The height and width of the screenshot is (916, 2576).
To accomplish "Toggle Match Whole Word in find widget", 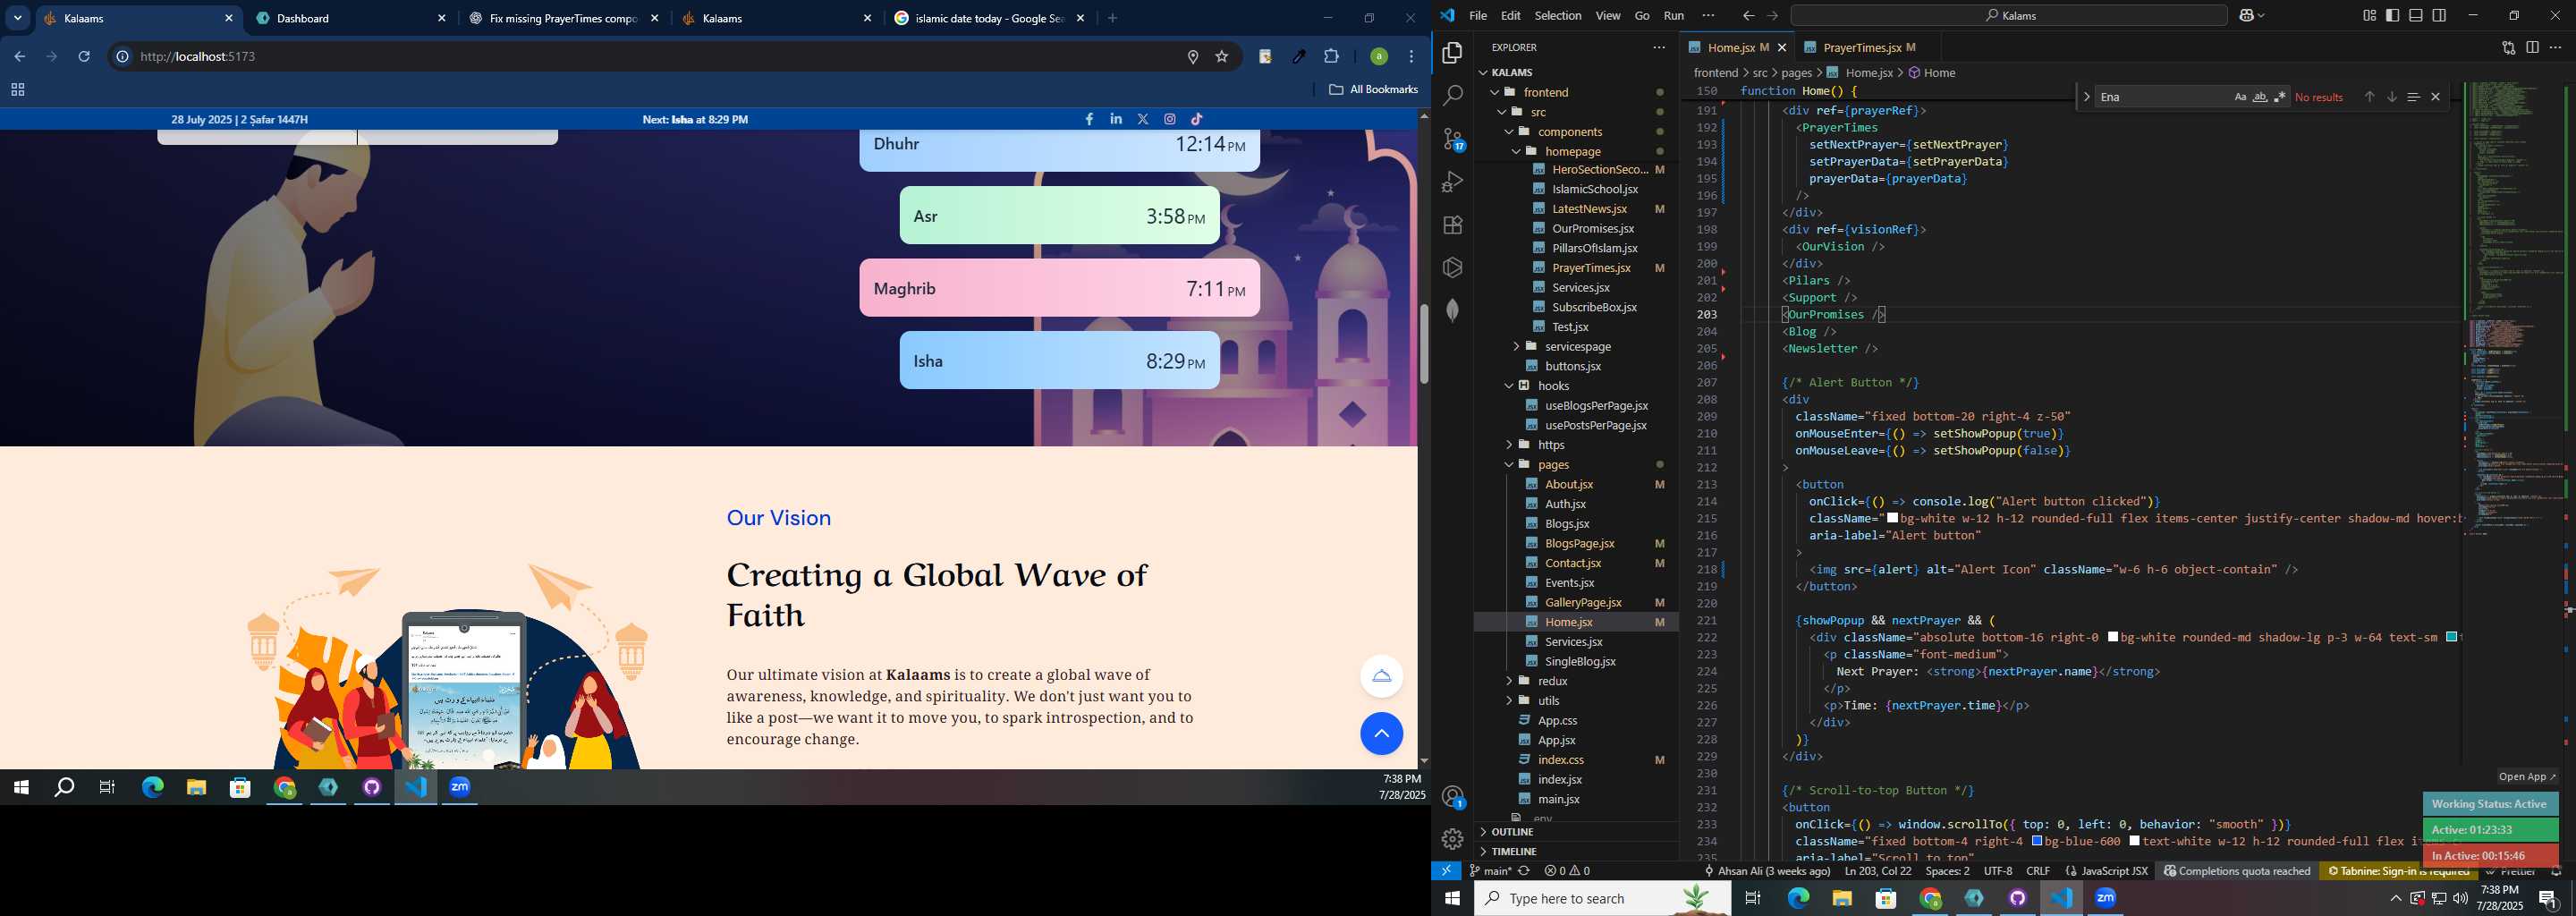I will click(2259, 97).
